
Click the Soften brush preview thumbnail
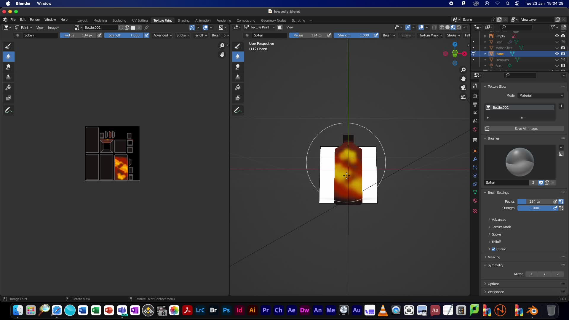coord(520,162)
